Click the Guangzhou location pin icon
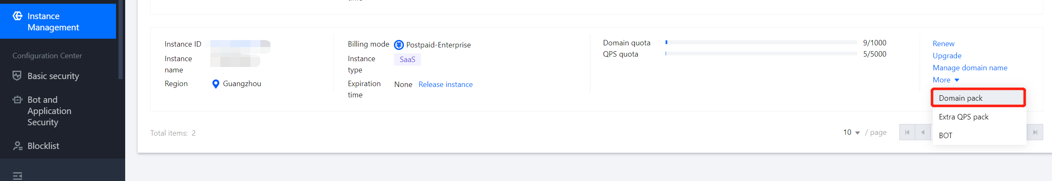Image resolution: width=1052 pixels, height=181 pixels. [216, 84]
